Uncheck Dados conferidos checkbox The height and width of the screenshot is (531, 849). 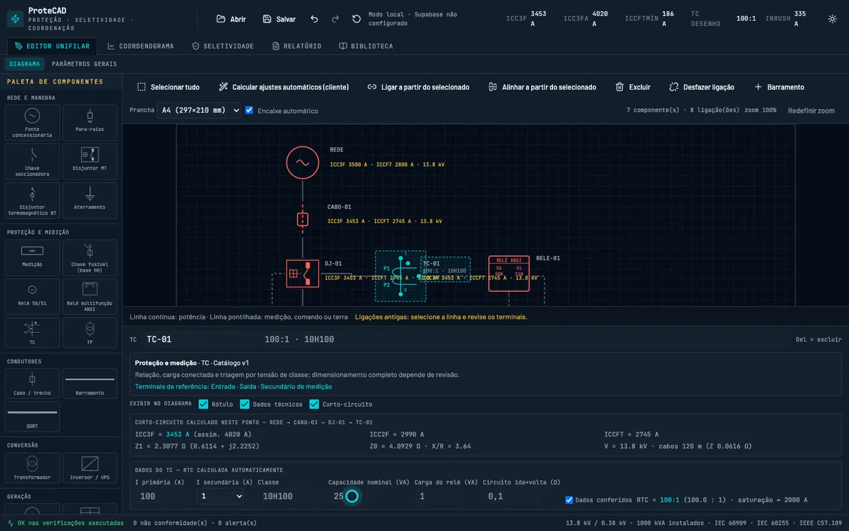[569, 500]
